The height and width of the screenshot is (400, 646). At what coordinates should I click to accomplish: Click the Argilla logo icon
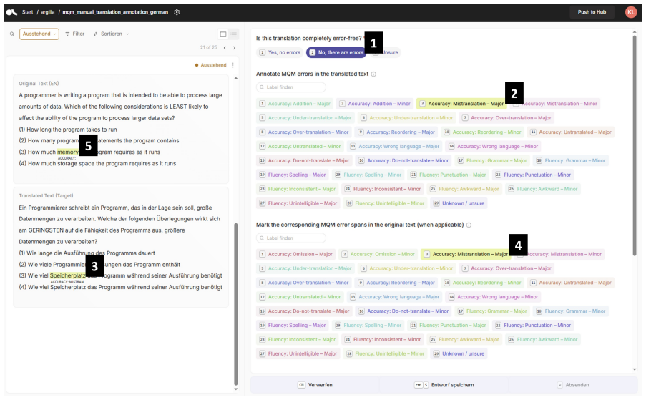pyautogui.click(x=11, y=12)
